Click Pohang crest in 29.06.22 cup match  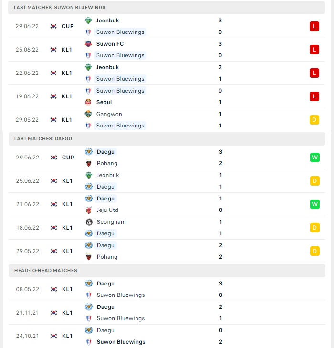pos(89,163)
